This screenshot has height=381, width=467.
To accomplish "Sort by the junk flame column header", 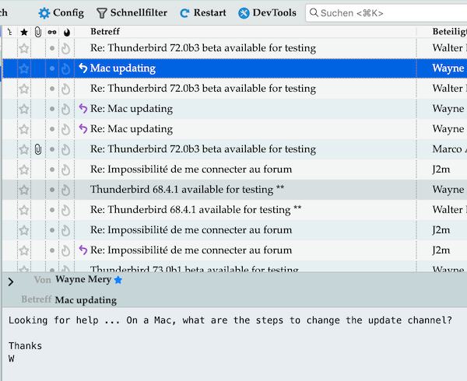I will [65, 32].
